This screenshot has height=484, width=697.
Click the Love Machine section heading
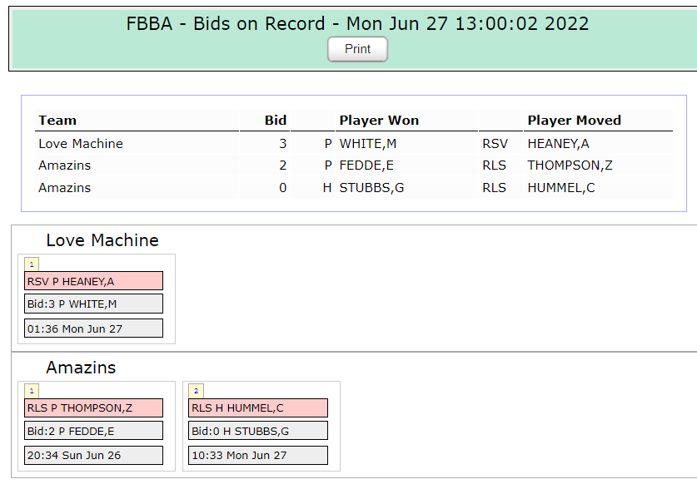tap(102, 240)
